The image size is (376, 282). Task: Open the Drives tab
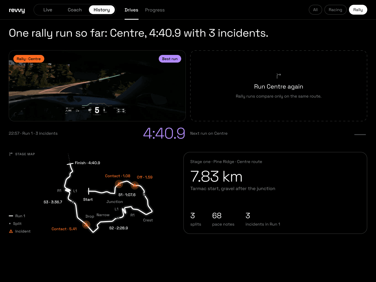(x=131, y=10)
